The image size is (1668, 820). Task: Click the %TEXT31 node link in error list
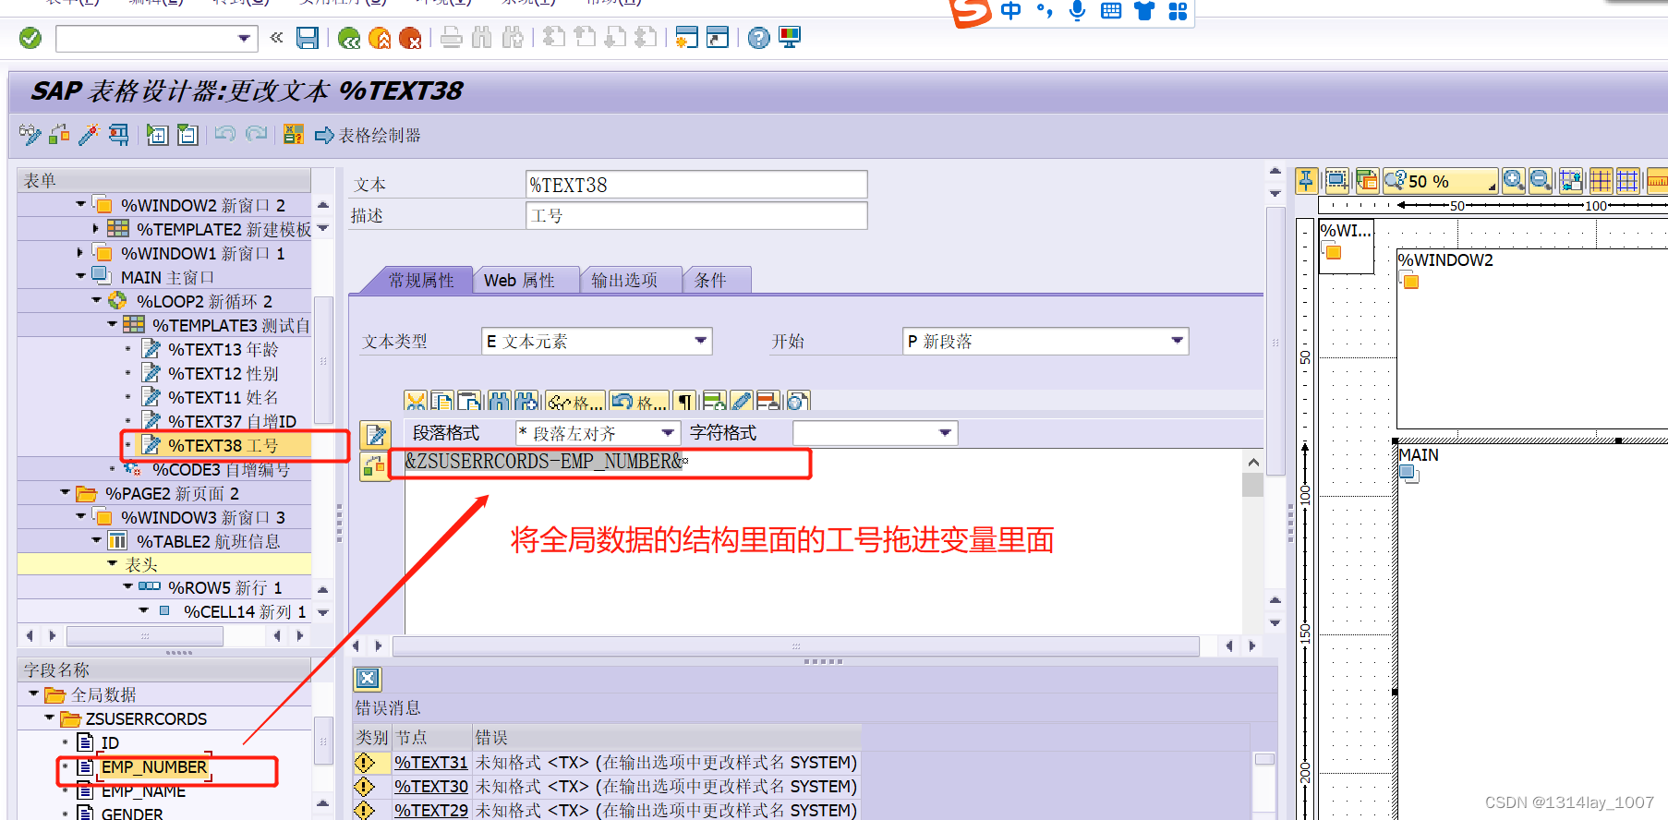click(431, 762)
